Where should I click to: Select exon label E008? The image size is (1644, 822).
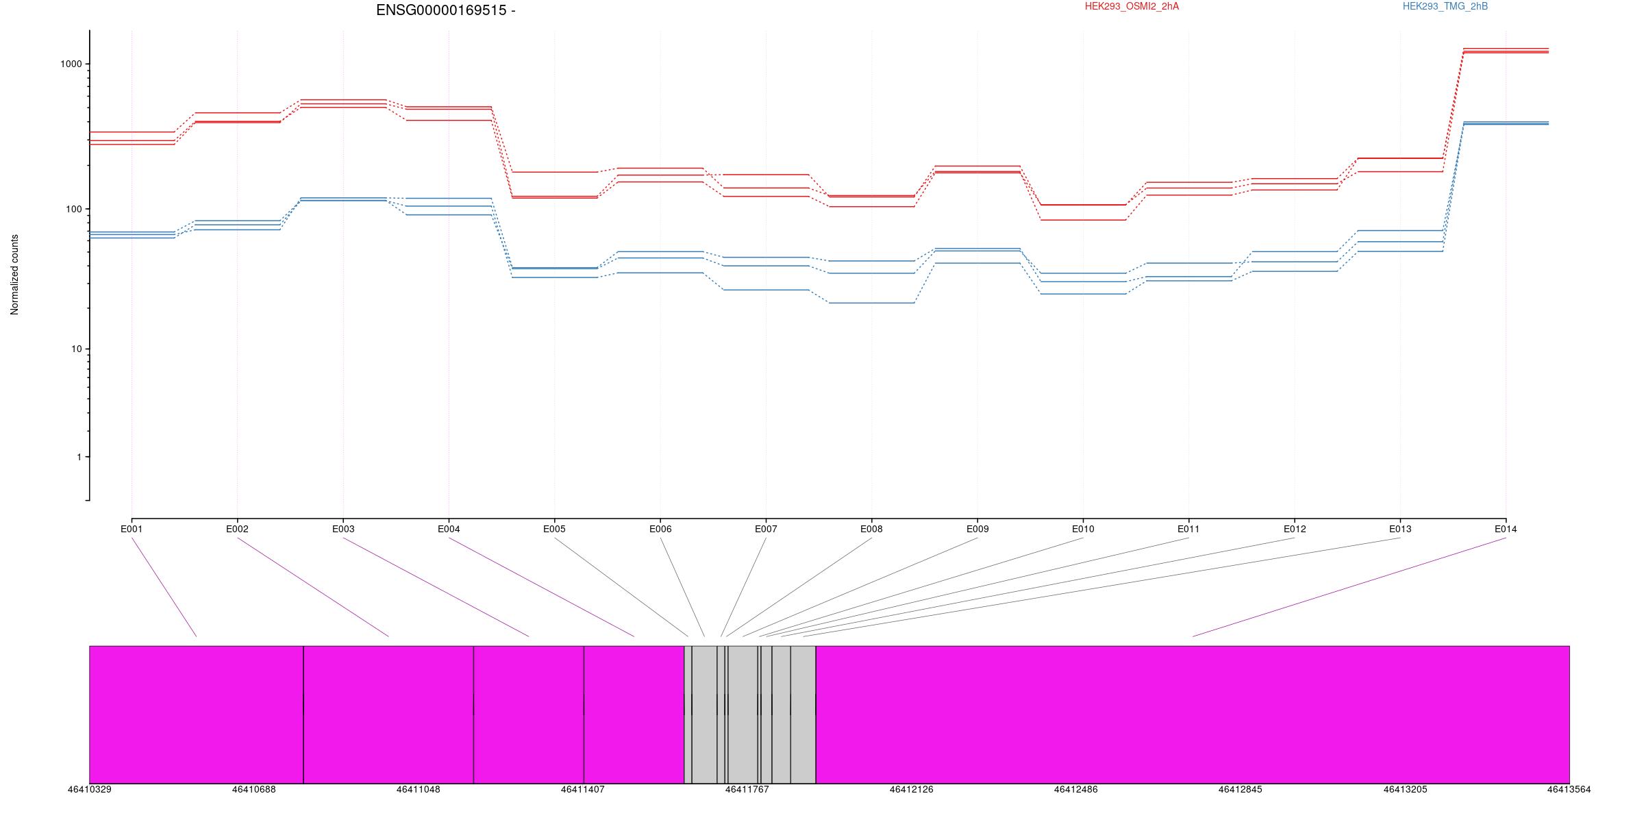coord(871,529)
